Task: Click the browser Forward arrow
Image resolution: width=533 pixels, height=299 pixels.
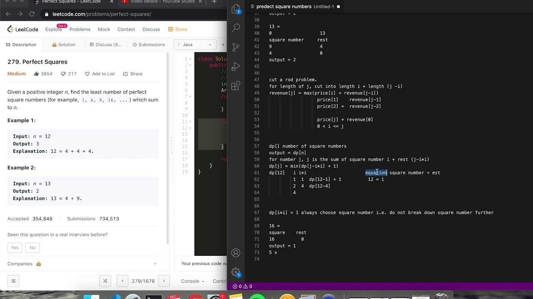Action: 20,14
